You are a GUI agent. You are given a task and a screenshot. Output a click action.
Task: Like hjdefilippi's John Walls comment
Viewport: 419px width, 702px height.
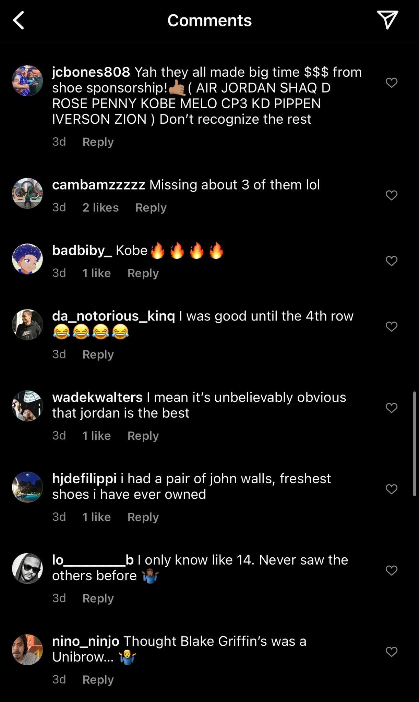coord(391,489)
